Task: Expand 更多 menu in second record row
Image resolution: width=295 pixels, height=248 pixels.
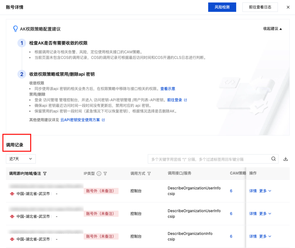Action: click(x=265, y=214)
